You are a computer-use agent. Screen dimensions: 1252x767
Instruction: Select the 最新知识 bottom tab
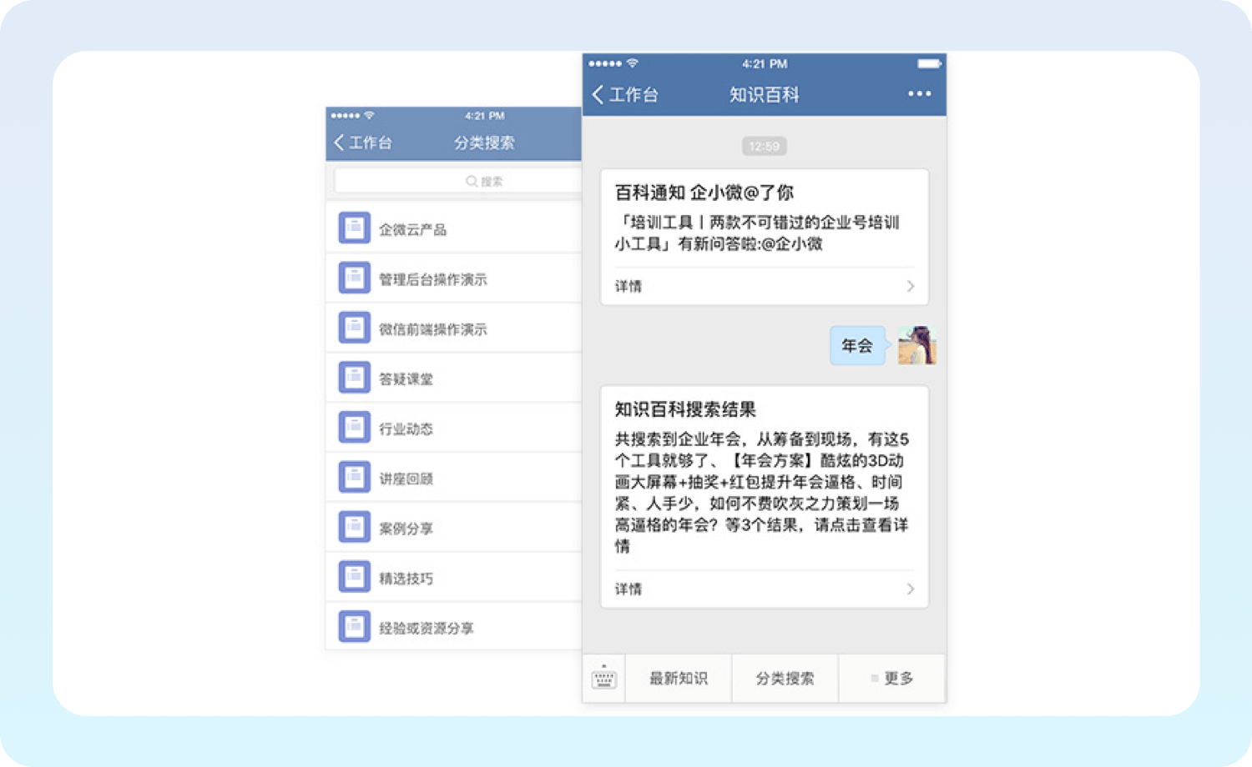[x=678, y=679]
